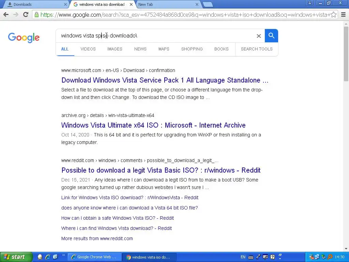This screenshot has height=262, width=349.
Task: Open 'does anyone know where i can download' sublink
Action: point(130,208)
